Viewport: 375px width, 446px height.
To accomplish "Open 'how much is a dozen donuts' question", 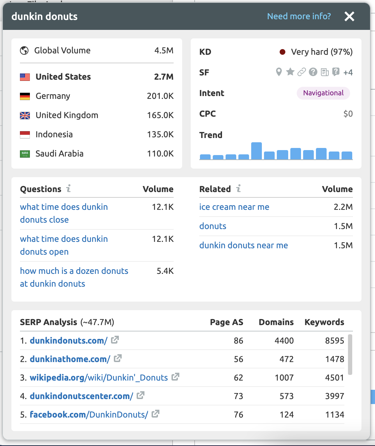I will coord(74,277).
